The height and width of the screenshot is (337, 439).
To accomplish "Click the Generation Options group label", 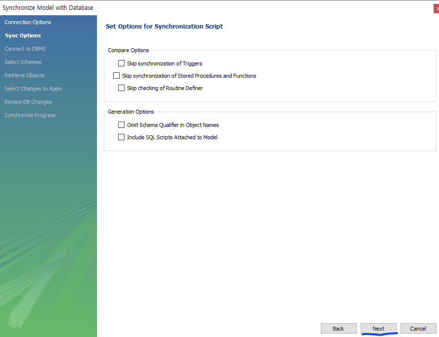I will [131, 112].
